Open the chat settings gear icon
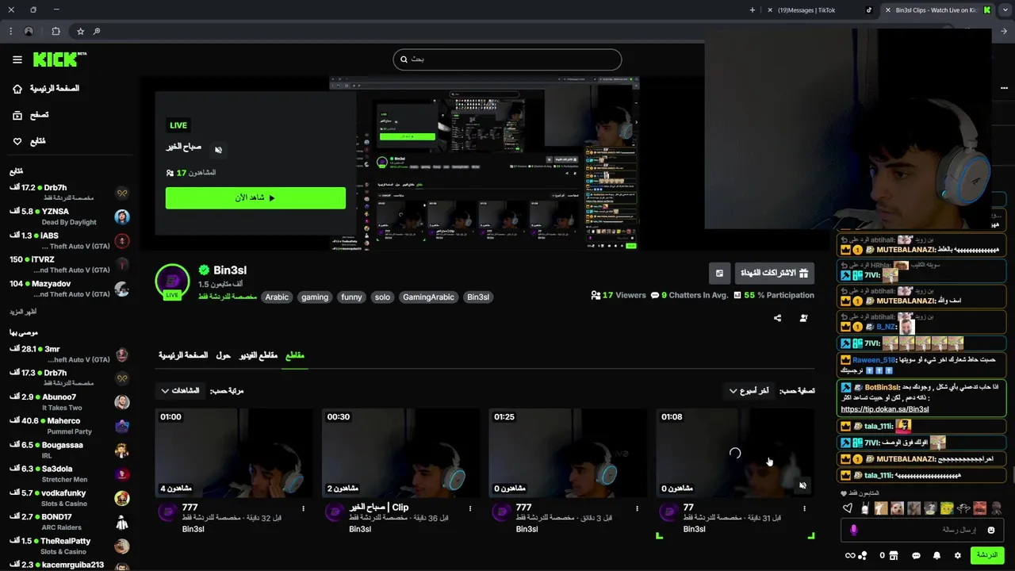The image size is (1015, 571). (957, 555)
